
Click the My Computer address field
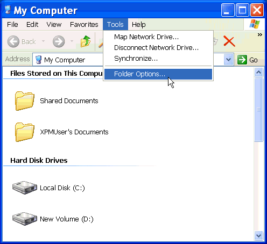(68, 60)
